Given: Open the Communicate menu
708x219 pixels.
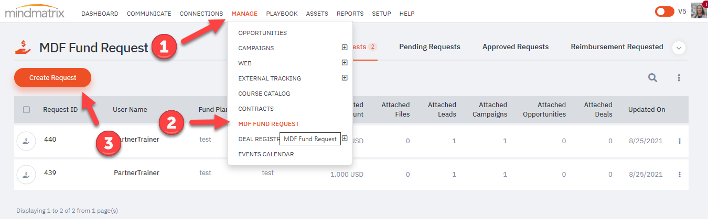Looking at the screenshot, I should (149, 14).
